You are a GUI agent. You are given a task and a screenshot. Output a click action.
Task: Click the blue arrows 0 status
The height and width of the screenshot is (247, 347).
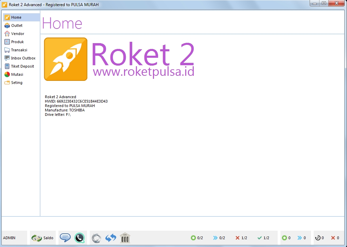tap(302, 238)
